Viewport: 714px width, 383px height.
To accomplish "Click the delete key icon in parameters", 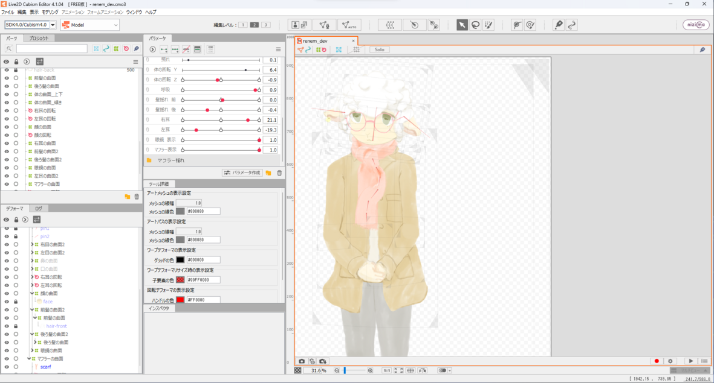I will [186, 49].
